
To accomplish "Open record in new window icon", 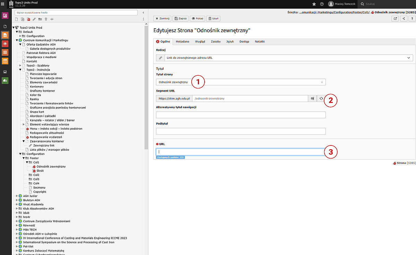I will 395,19.
